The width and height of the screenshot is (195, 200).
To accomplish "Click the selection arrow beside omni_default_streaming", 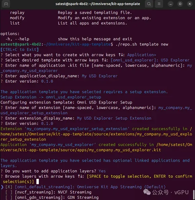I will coord(2,187).
